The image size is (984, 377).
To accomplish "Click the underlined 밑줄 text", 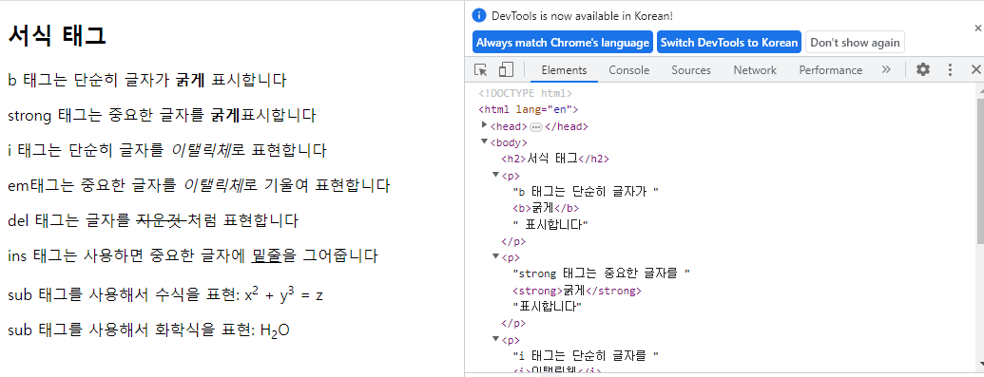I will click(267, 256).
